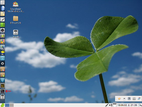The height and width of the screenshot is (107, 142).
Task: Select the ゴミ箱 trash icon on desktop
Action: click(x=16, y=34)
